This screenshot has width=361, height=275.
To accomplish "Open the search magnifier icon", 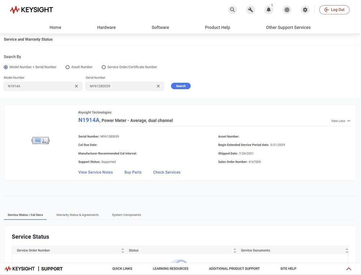I will point(232,10).
